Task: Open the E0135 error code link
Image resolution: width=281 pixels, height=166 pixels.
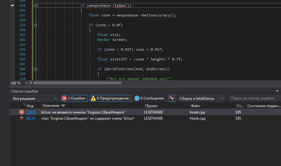Action: (x=31, y=118)
